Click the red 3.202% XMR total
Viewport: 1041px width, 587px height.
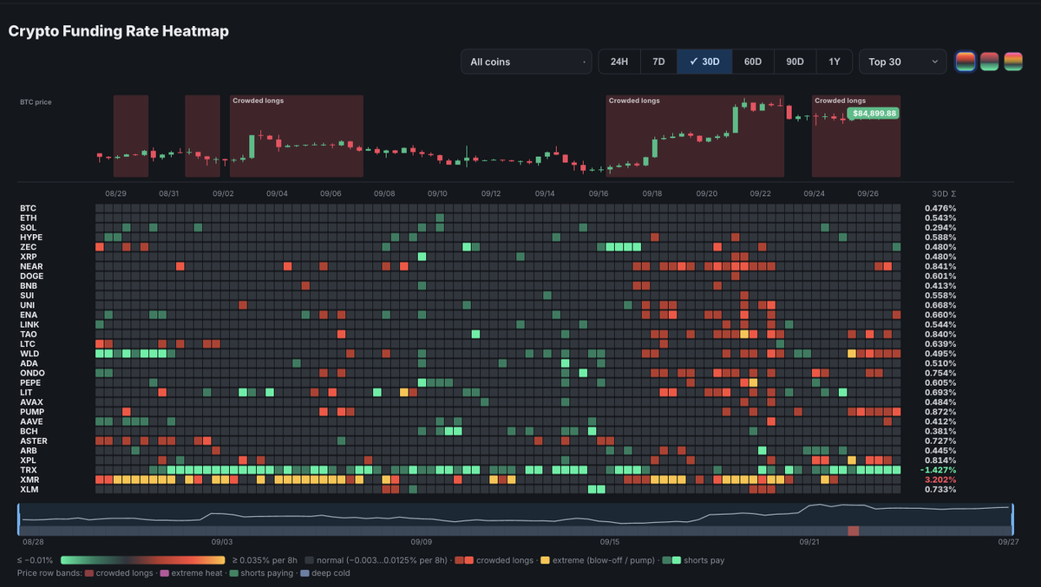[940, 479]
